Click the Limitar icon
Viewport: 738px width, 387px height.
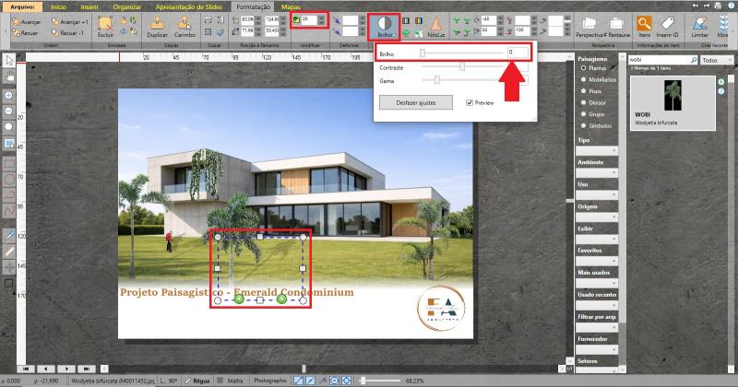[x=700, y=23]
